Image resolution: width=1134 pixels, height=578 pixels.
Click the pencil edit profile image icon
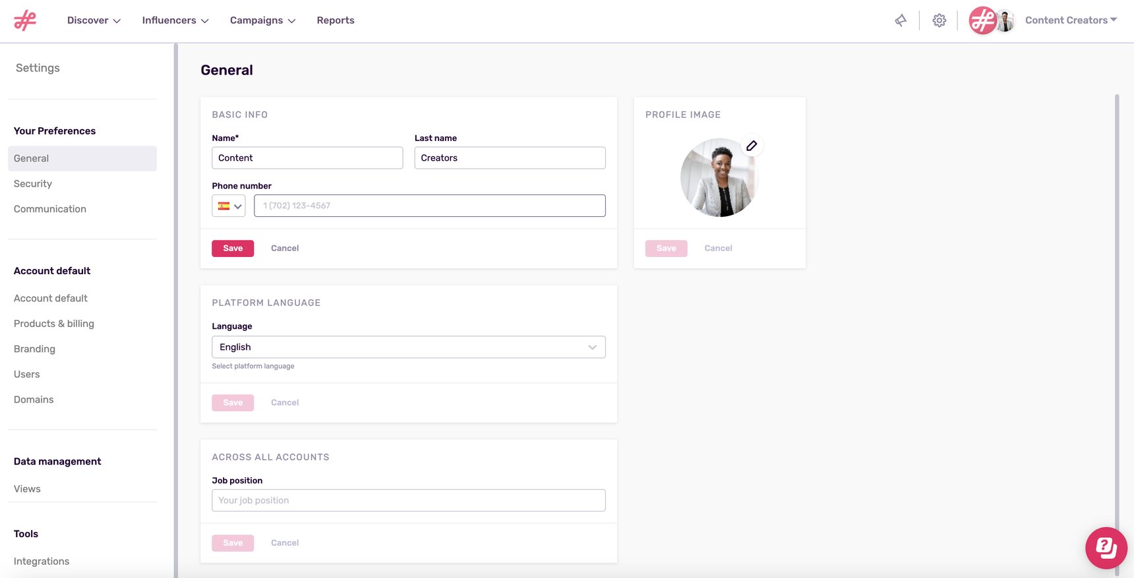[752, 146]
